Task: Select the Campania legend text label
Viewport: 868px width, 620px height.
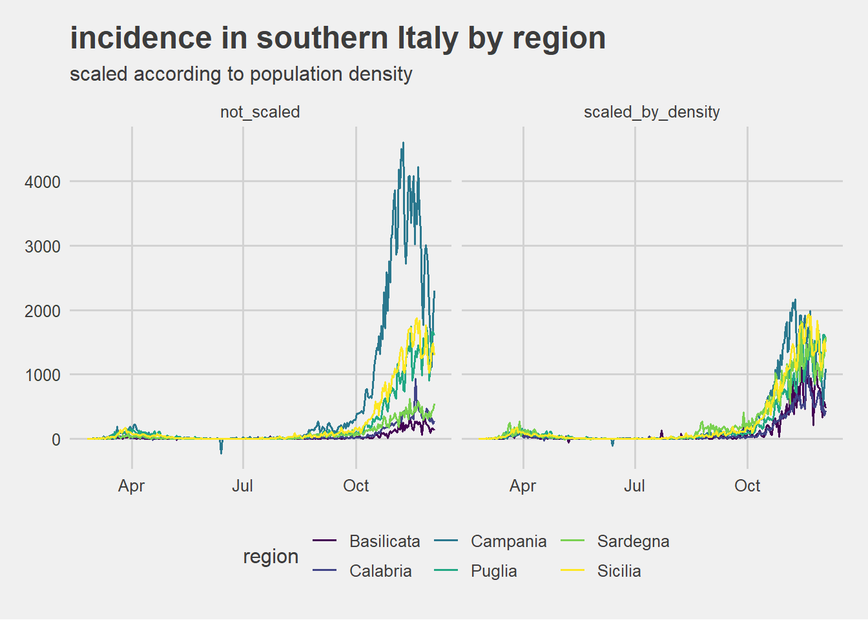Action: (508, 541)
